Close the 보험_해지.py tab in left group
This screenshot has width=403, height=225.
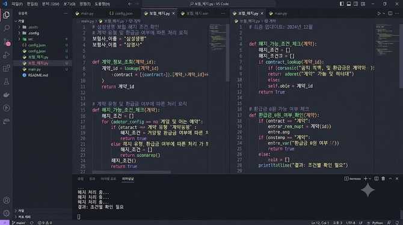(173, 13)
